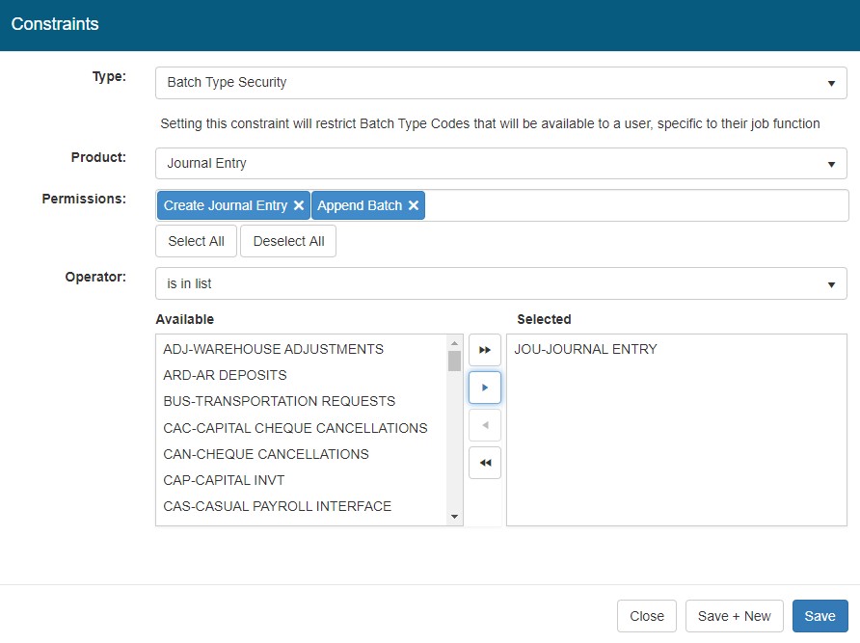Click the move selected right arrow button
The image size is (860, 643).
pyautogui.click(x=485, y=388)
